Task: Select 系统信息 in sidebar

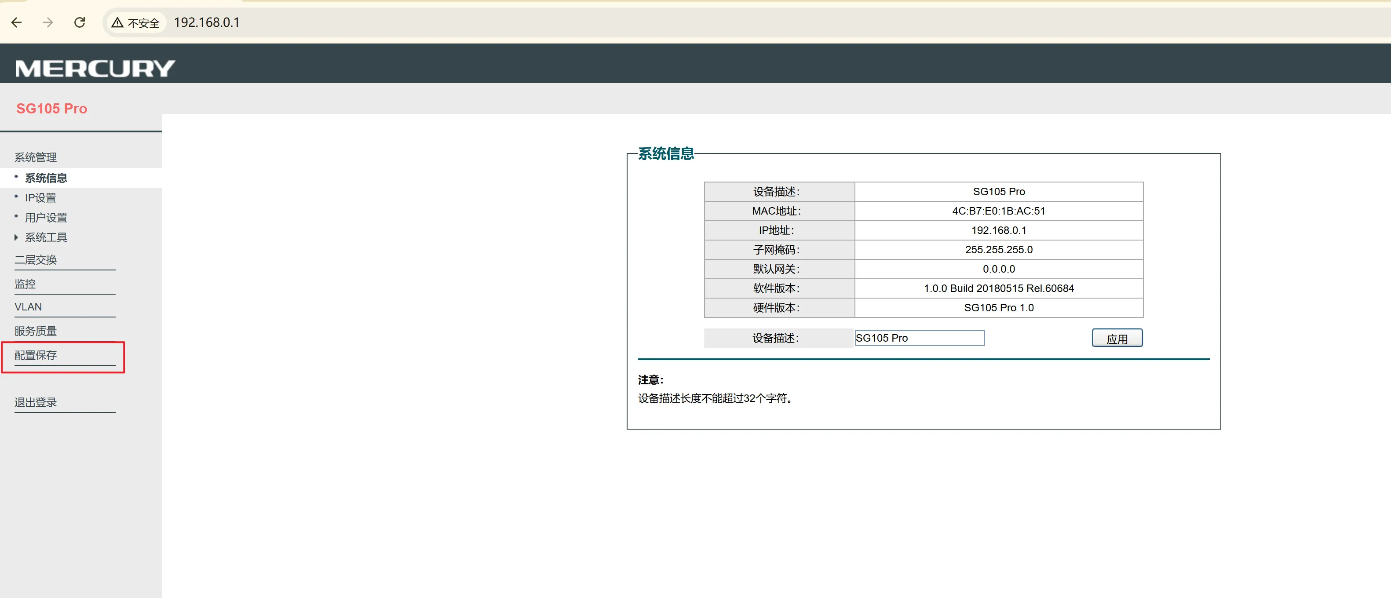Action: (46, 178)
